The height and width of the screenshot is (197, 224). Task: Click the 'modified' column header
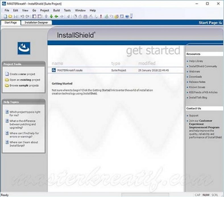pos(147,63)
